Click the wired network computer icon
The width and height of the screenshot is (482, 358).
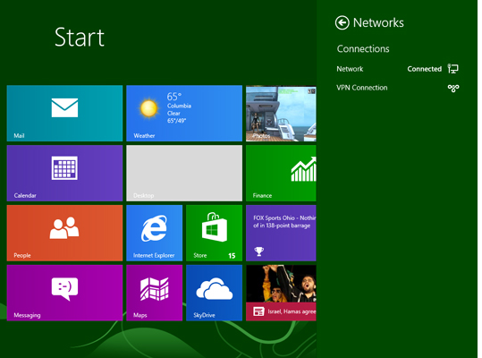[x=452, y=69]
